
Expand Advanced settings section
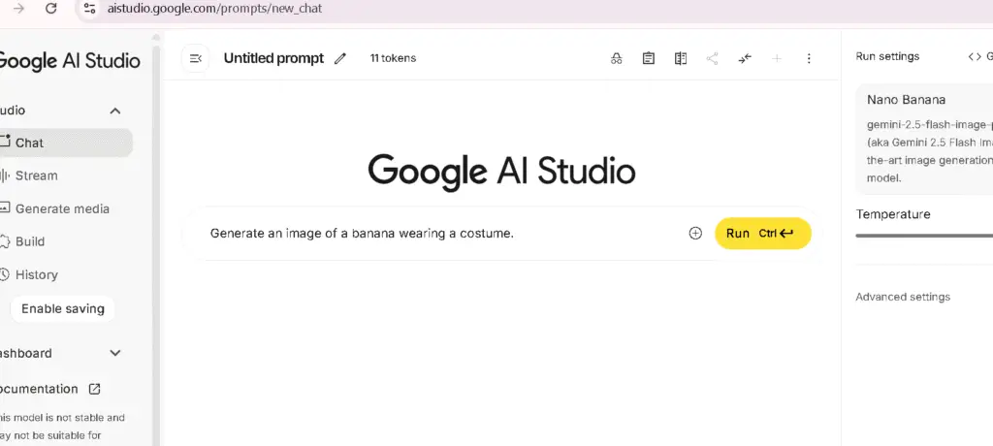click(903, 297)
